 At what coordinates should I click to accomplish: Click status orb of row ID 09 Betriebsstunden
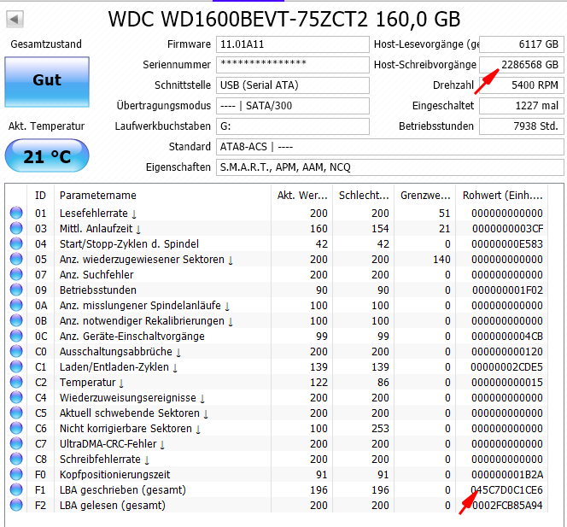click(x=16, y=290)
